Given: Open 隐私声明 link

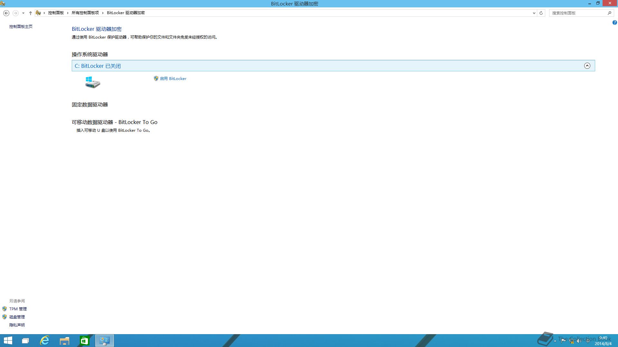Looking at the screenshot, I should pos(17,325).
